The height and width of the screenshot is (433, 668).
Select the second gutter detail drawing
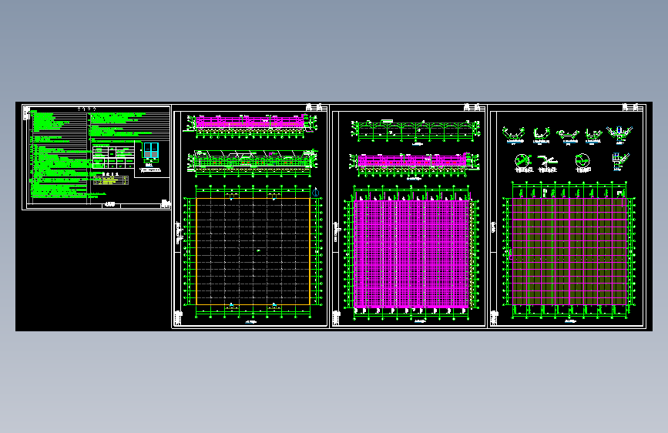[542, 135]
